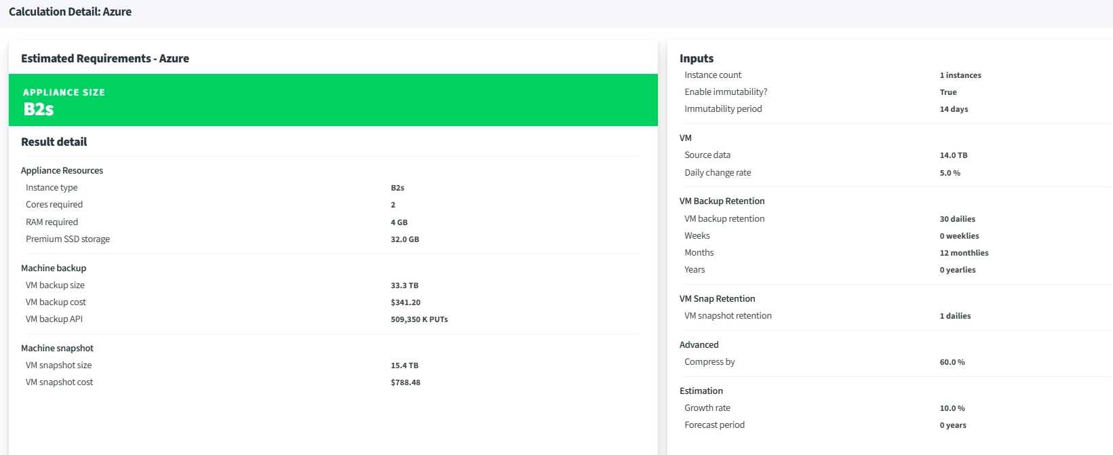The width and height of the screenshot is (1113, 455).
Task: Click the 12 monthlies value
Action: click(964, 253)
